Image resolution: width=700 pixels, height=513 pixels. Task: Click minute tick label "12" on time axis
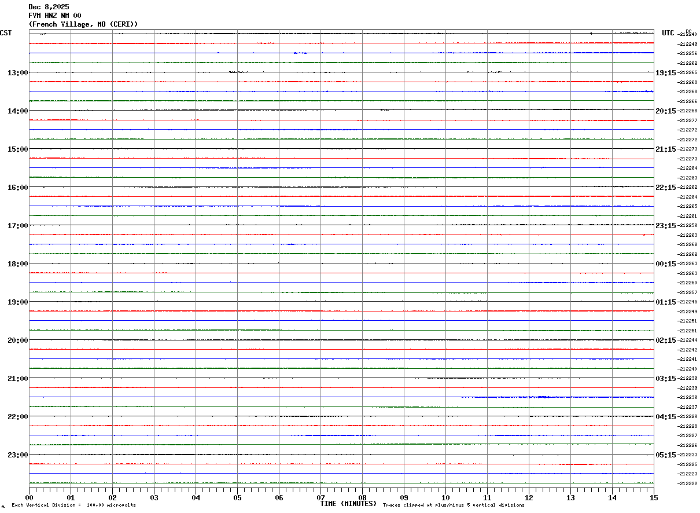[529, 497]
